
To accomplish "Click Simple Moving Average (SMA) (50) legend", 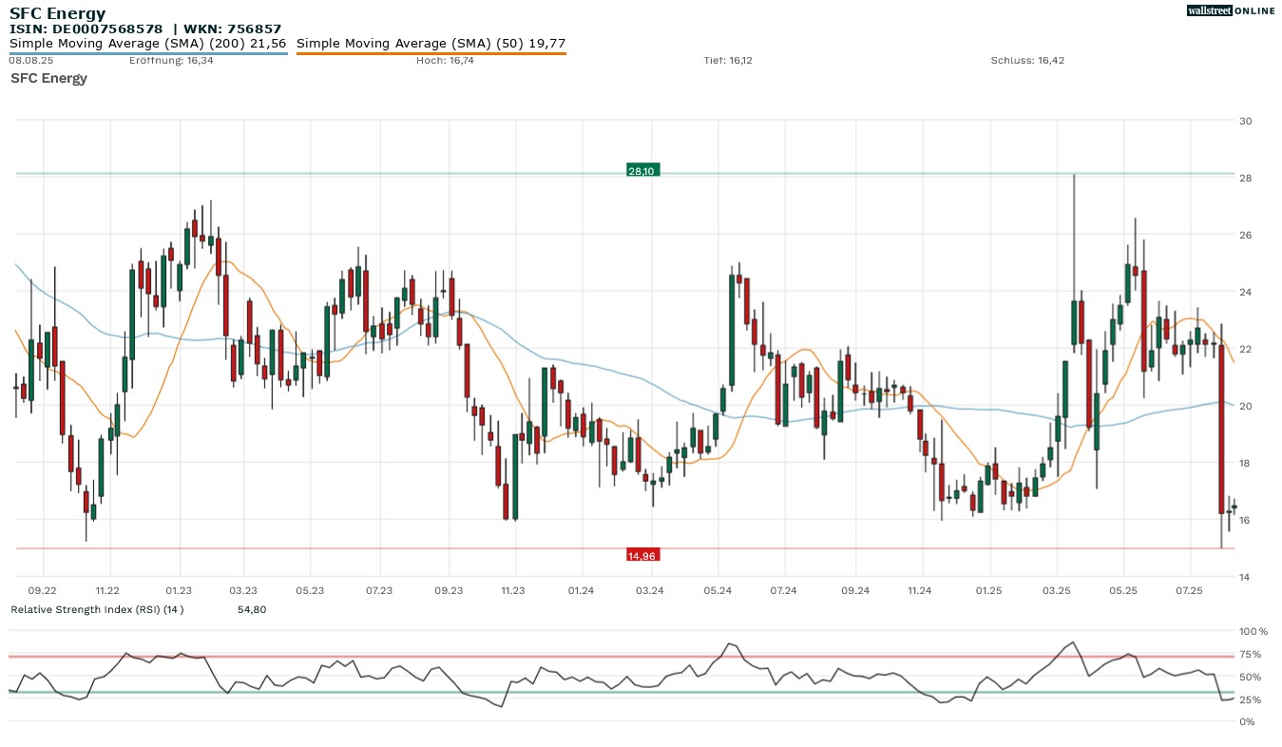I will click(x=431, y=44).
